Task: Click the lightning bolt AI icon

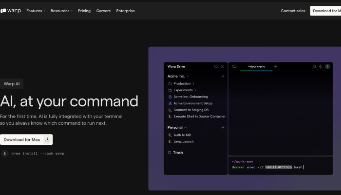Action: tap(321, 67)
